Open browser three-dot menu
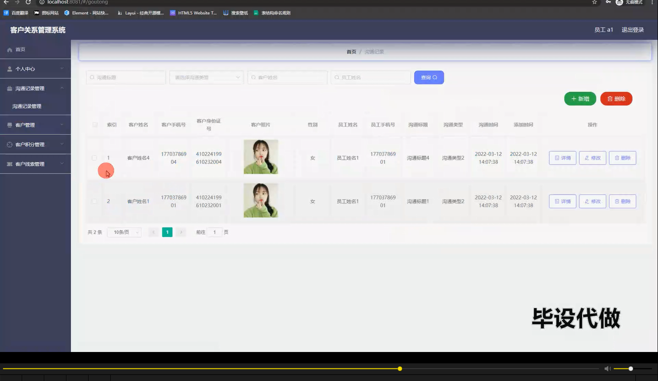Screen dimensions: 658x381 tap(652, 2)
